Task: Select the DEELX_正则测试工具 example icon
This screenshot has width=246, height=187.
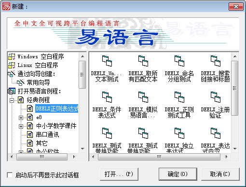Action: pyautogui.click(x=179, y=97)
